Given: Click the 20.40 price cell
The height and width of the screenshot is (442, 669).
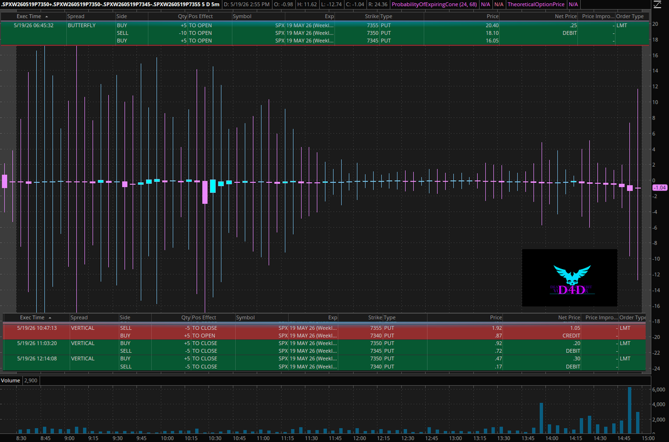Looking at the screenshot, I should click(492, 25).
